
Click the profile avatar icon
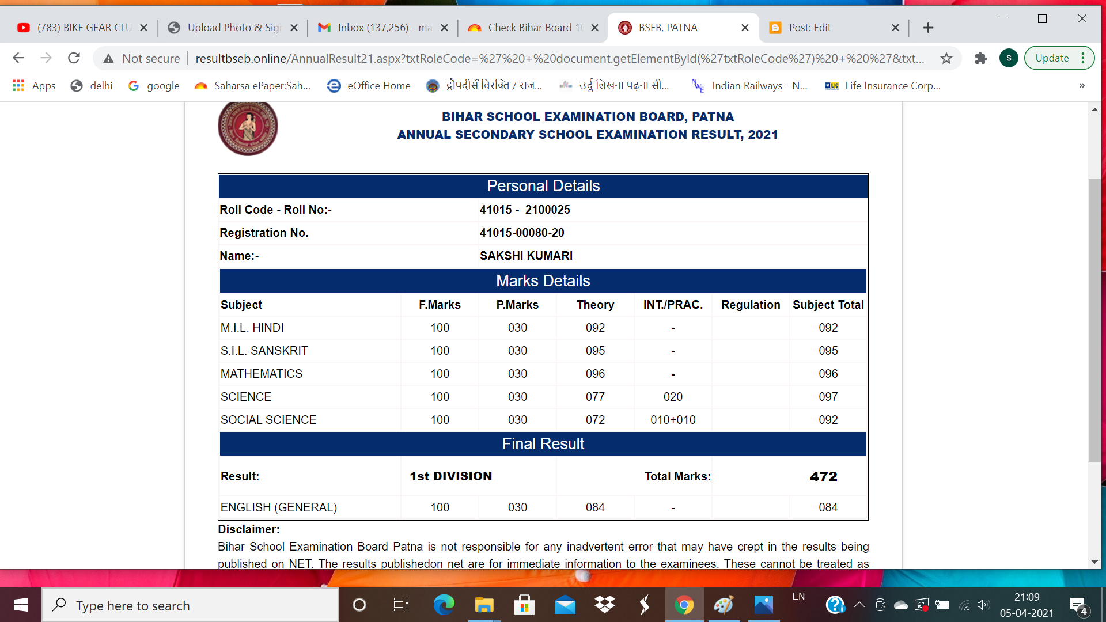coord(1008,58)
